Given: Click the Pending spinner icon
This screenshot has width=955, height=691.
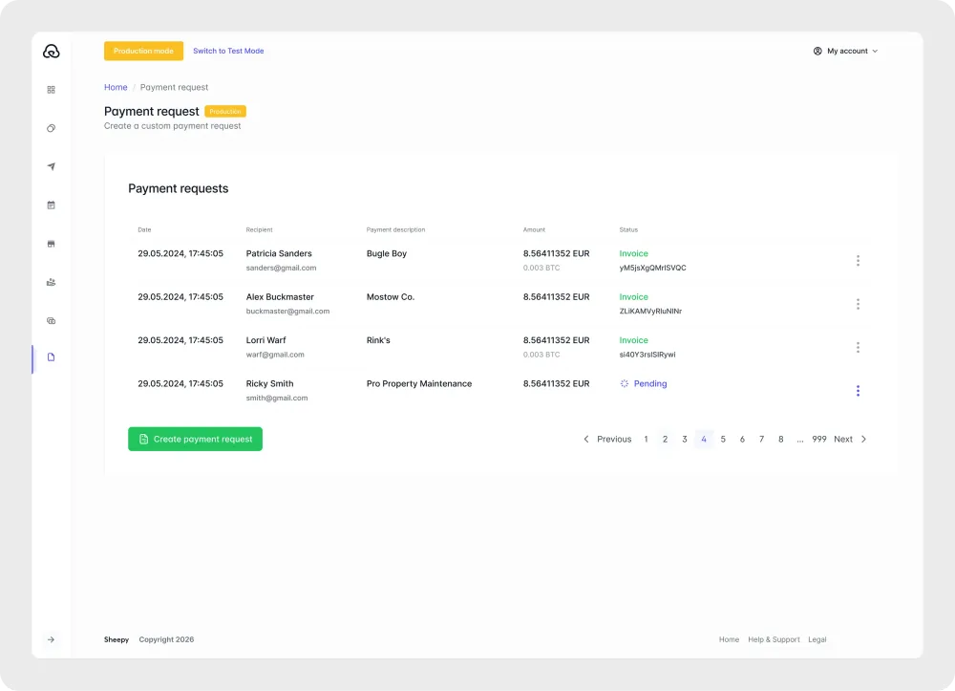Looking at the screenshot, I should (625, 383).
